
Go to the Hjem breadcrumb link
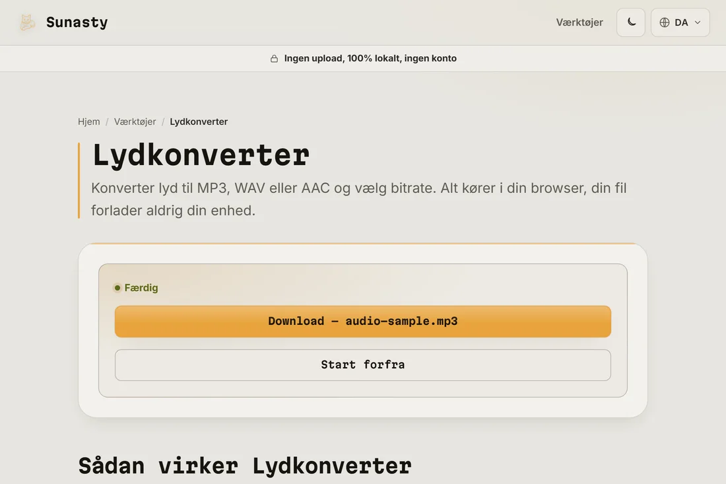click(x=89, y=121)
